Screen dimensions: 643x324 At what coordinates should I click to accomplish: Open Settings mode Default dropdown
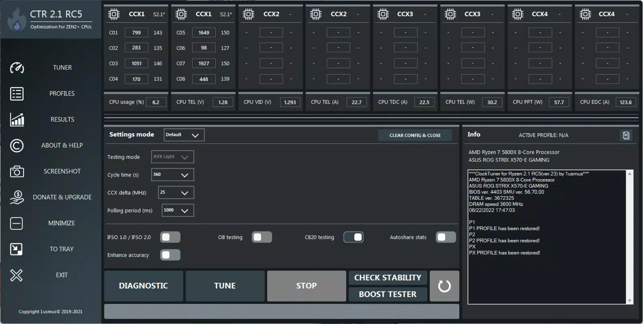[184, 135]
